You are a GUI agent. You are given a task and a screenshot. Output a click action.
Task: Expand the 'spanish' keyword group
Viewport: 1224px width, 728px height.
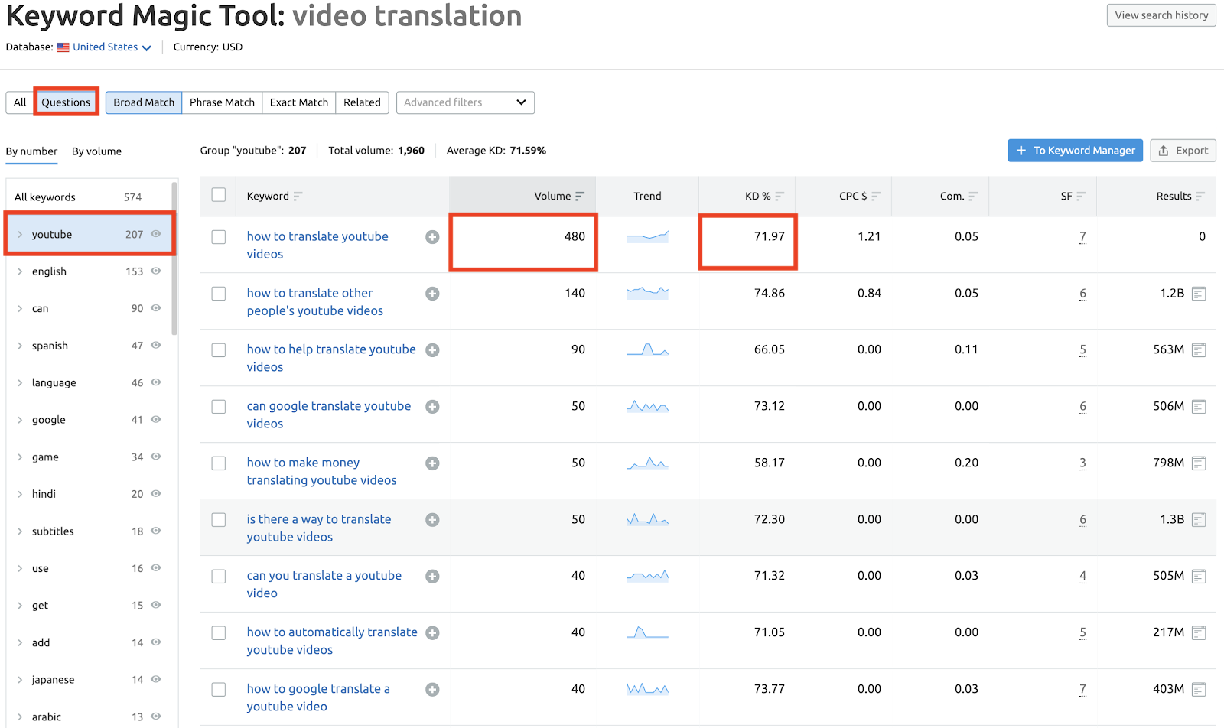pyautogui.click(x=20, y=346)
